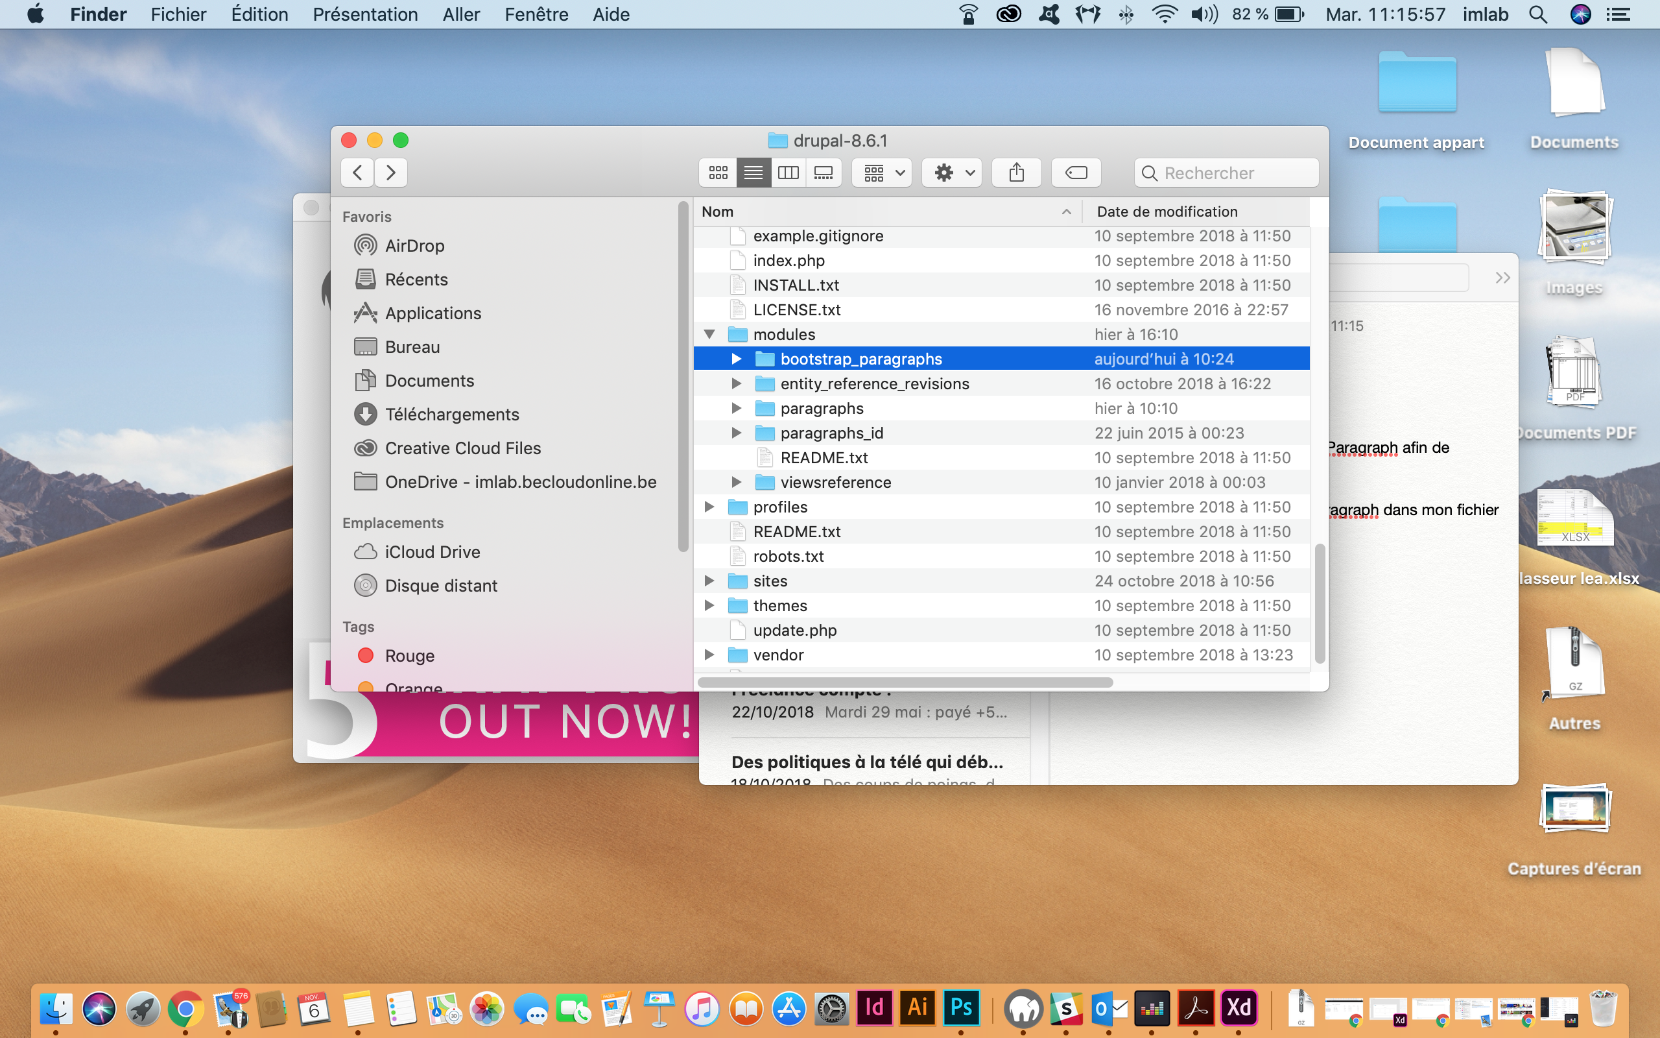Open Acrobat Reader in the Dock
Image resolution: width=1660 pixels, height=1038 pixels.
point(1196,1008)
